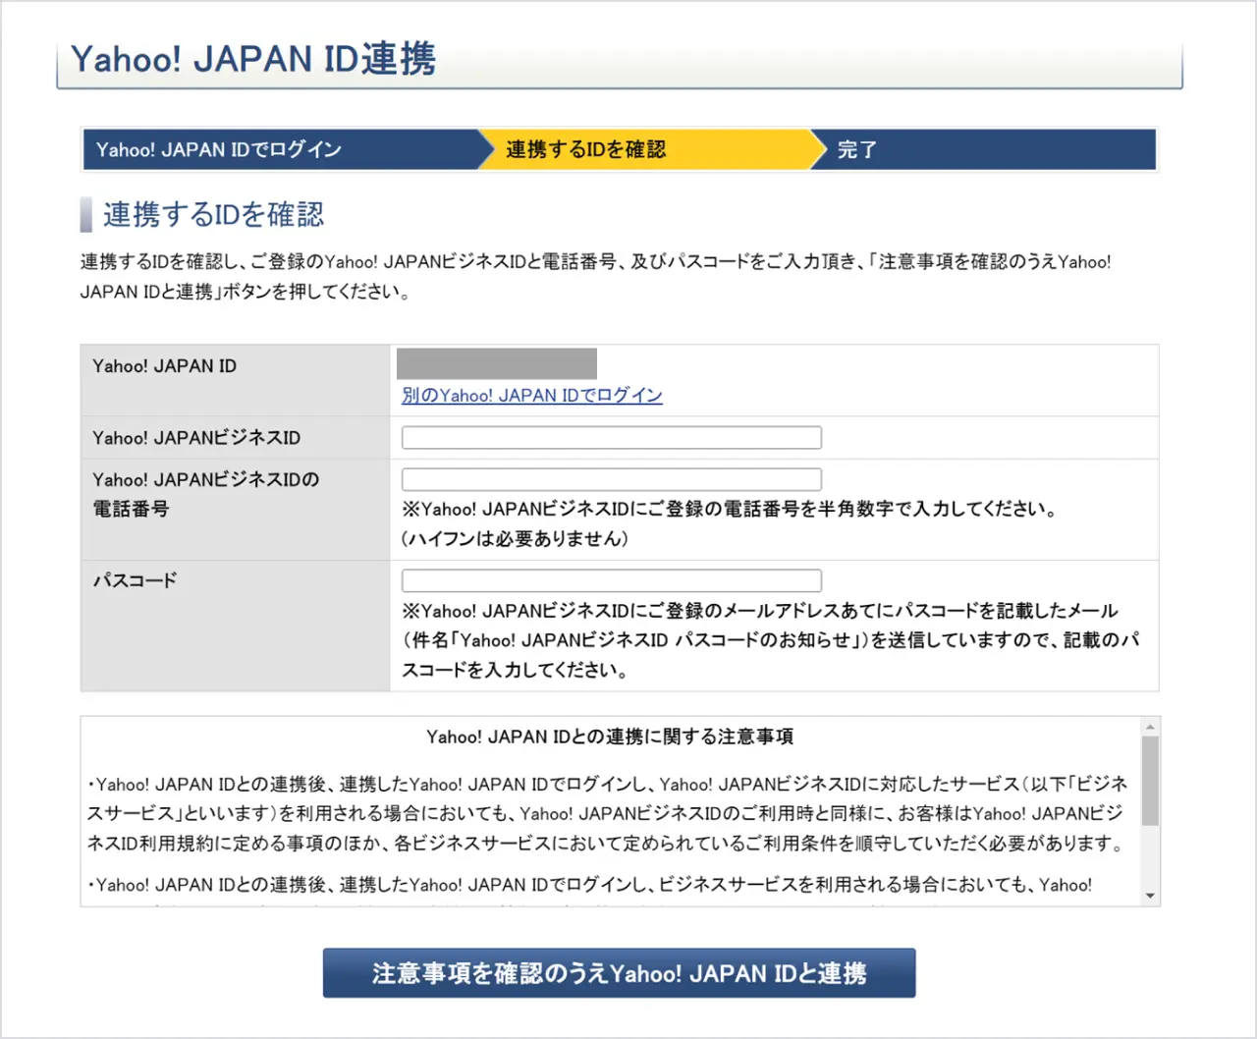Click the notice box scroll-down arrow
The image size is (1257, 1039).
tap(1150, 896)
